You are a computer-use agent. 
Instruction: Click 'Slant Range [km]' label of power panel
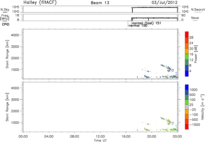[x=7, y=54]
